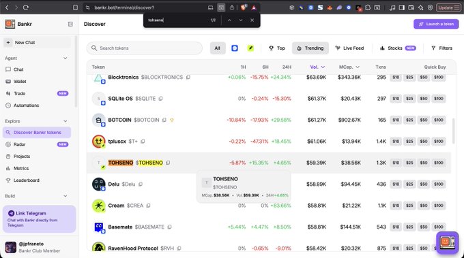Open Metrics page

[21, 168]
